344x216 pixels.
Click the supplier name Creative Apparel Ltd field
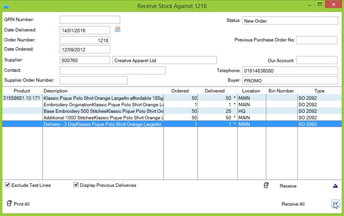(165, 60)
